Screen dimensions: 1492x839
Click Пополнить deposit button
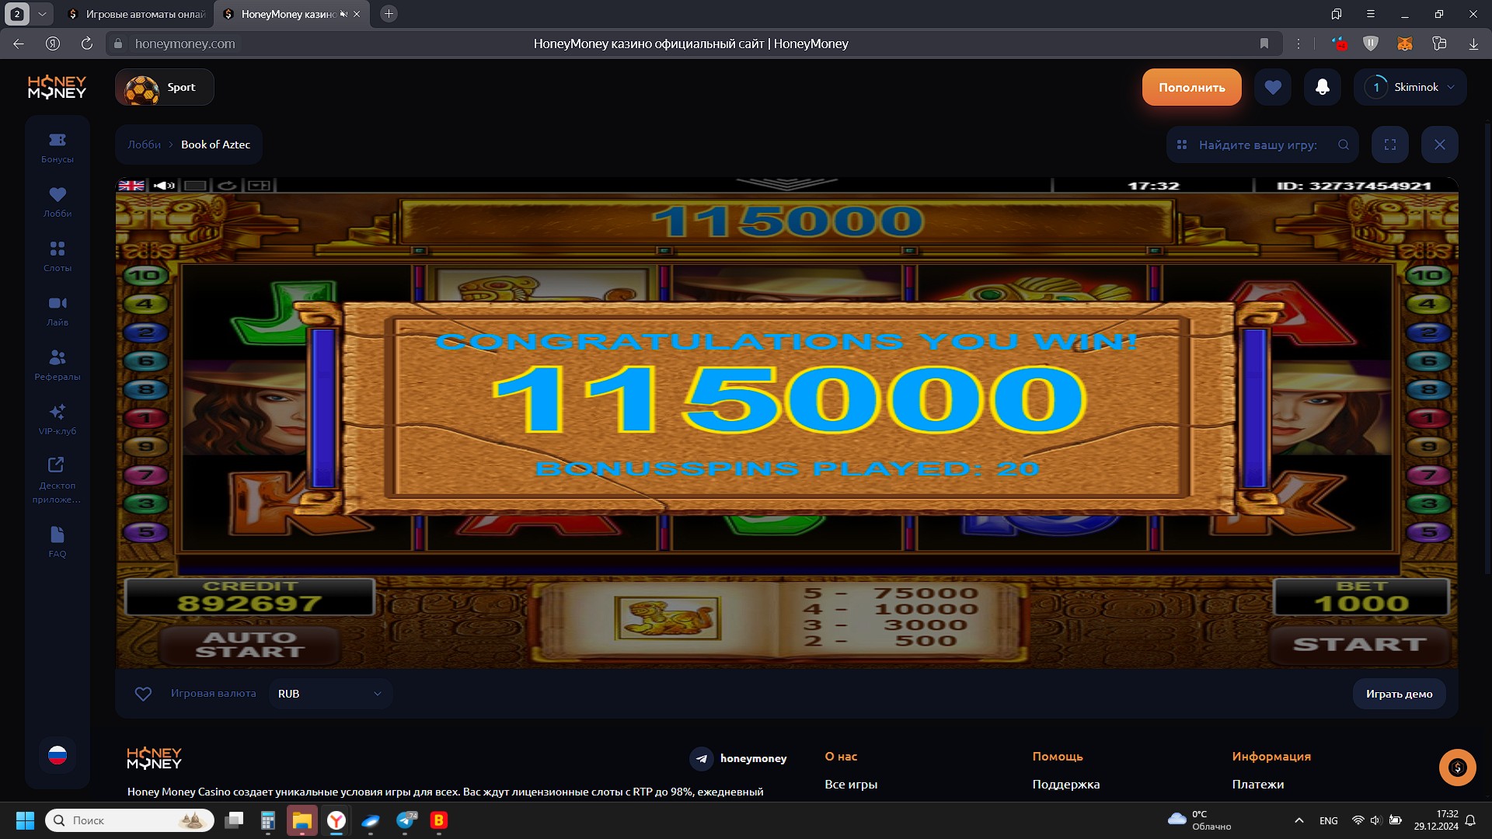tap(1191, 87)
